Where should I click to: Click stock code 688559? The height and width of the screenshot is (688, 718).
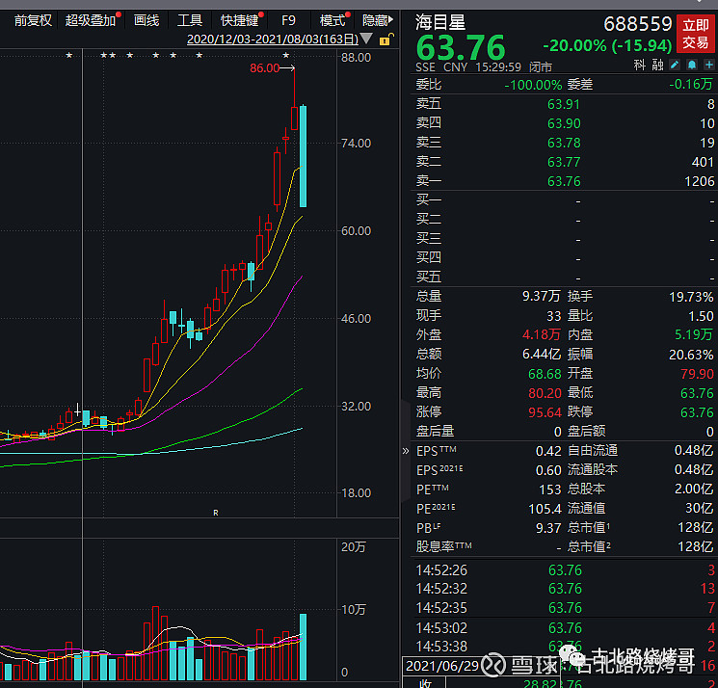[x=637, y=24]
